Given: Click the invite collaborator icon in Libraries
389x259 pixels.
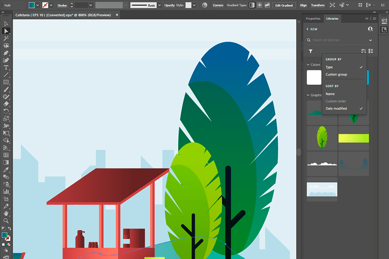Looking at the screenshot, I should click(370, 29).
